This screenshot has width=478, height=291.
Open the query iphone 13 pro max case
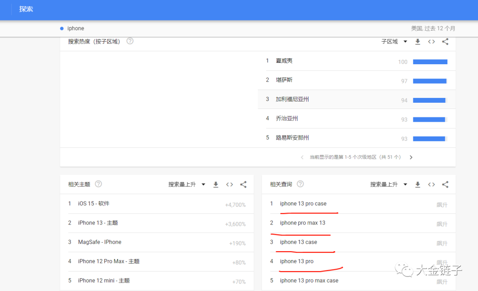pos(309,280)
